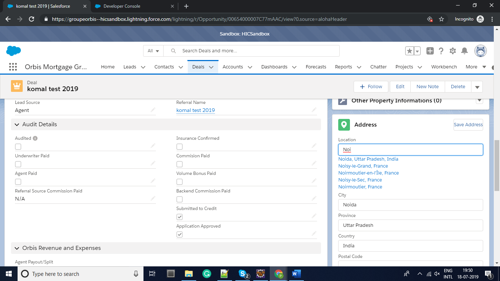Expand the Deals tab dropdown chevron

coord(211,67)
